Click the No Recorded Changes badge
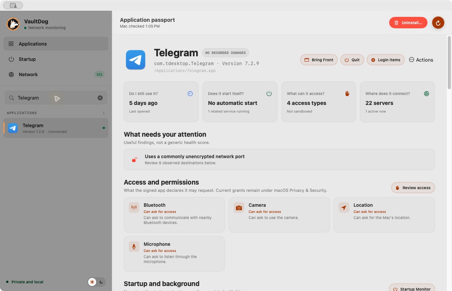Screen dimensions: 452x291 (x=225, y=53)
